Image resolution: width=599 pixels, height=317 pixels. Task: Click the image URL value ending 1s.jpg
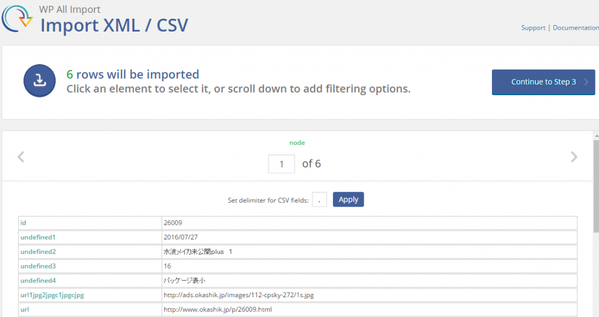[x=239, y=295]
